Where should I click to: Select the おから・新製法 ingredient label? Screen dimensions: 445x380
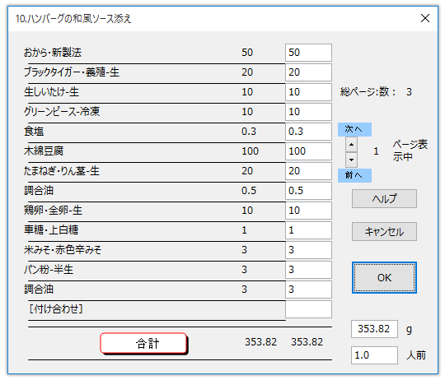click(x=53, y=53)
